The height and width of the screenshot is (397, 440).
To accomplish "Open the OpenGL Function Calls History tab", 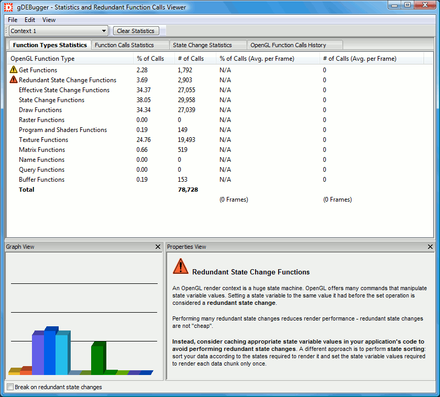I will 288,45.
